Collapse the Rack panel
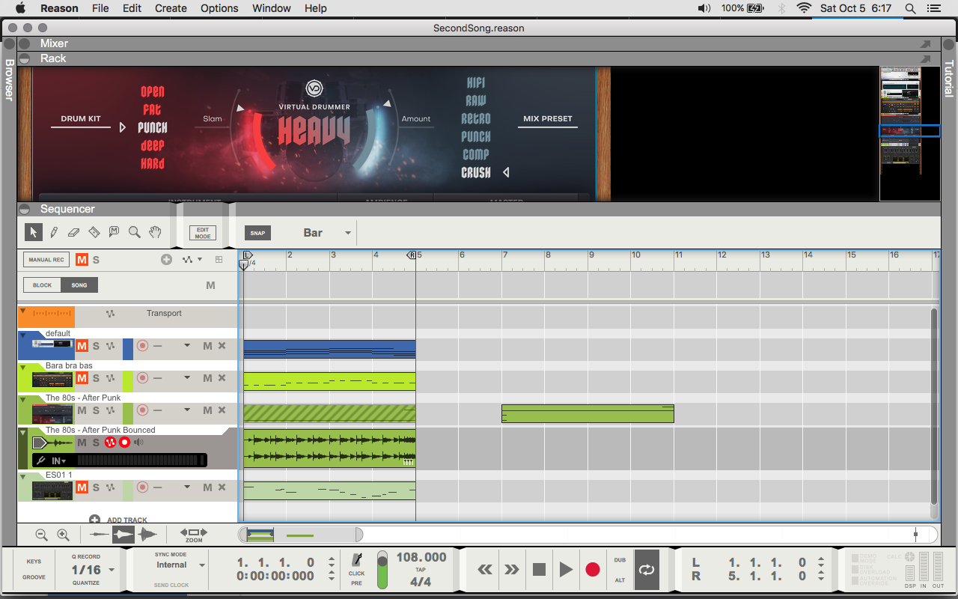 coord(25,58)
